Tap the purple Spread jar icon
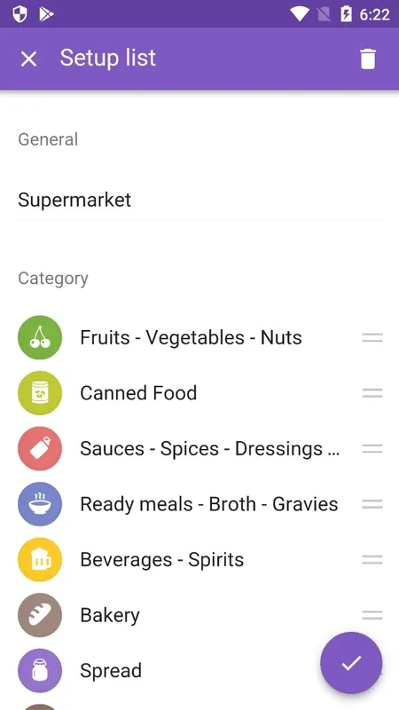The image size is (399, 710). 40,671
